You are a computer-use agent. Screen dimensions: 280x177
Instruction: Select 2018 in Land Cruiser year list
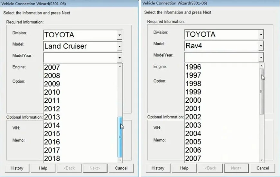80,158
